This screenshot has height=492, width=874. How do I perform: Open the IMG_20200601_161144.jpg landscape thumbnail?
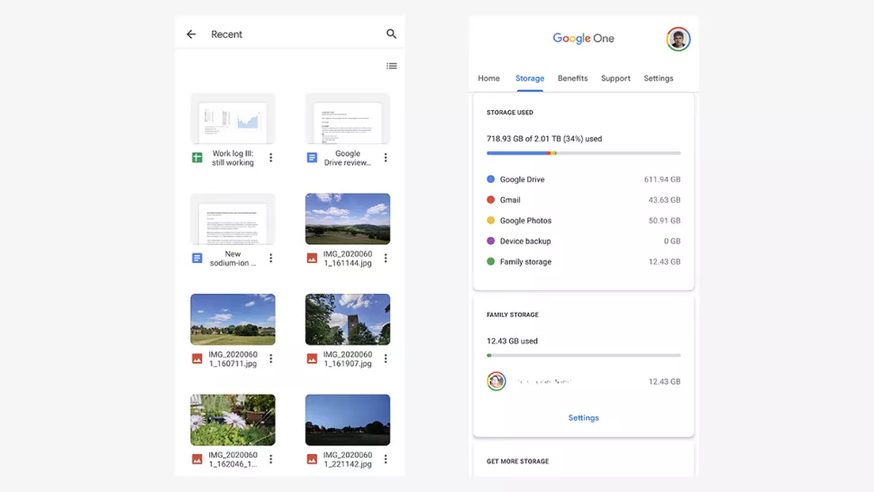pos(348,219)
